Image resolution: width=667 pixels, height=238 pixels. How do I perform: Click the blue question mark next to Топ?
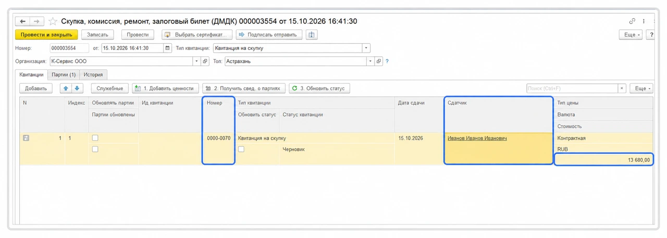(x=387, y=61)
